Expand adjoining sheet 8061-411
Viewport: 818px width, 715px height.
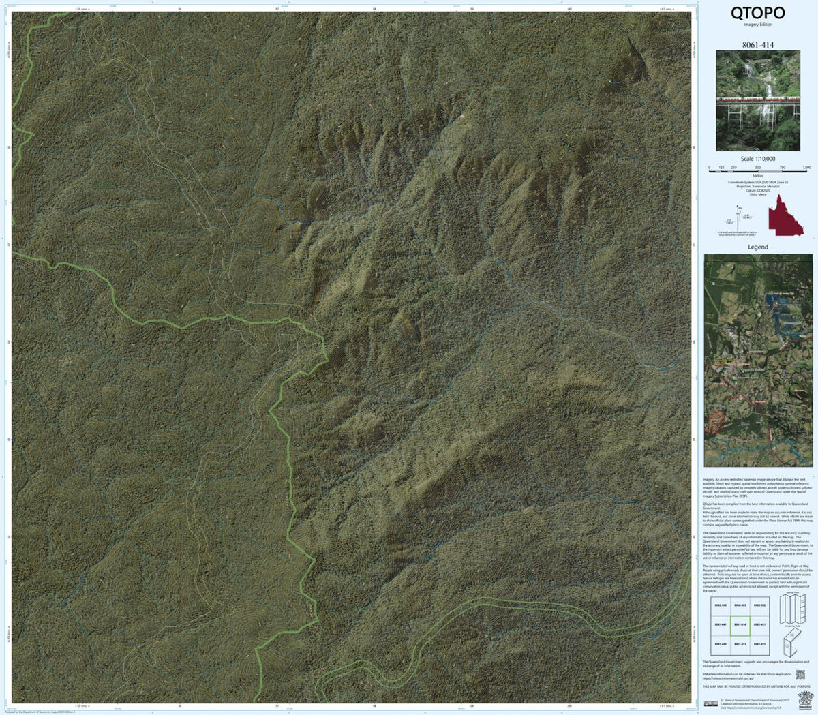tap(759, 624)
